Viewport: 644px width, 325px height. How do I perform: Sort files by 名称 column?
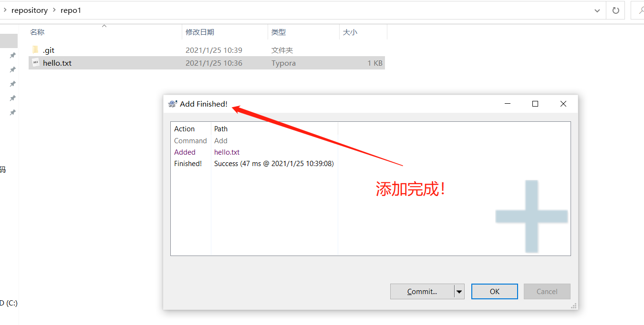click(37, 32)
